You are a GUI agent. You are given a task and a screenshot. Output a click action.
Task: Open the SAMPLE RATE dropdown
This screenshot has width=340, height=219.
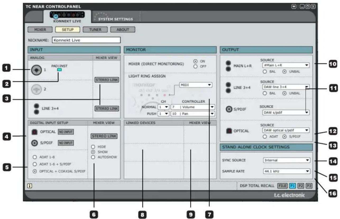coord(287,171)
